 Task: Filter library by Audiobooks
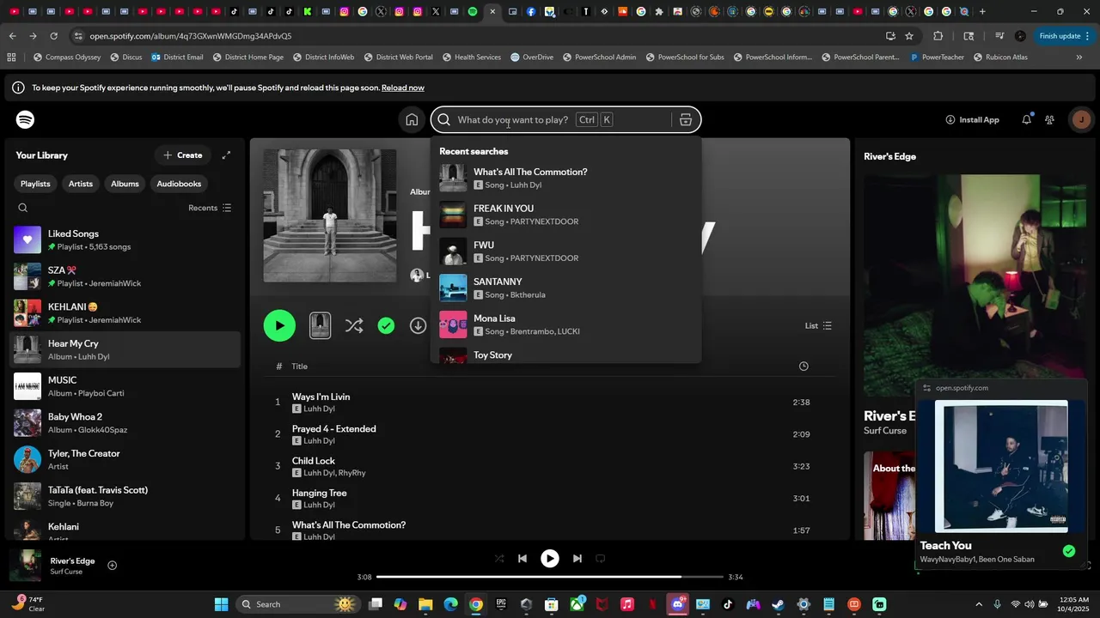179,184
